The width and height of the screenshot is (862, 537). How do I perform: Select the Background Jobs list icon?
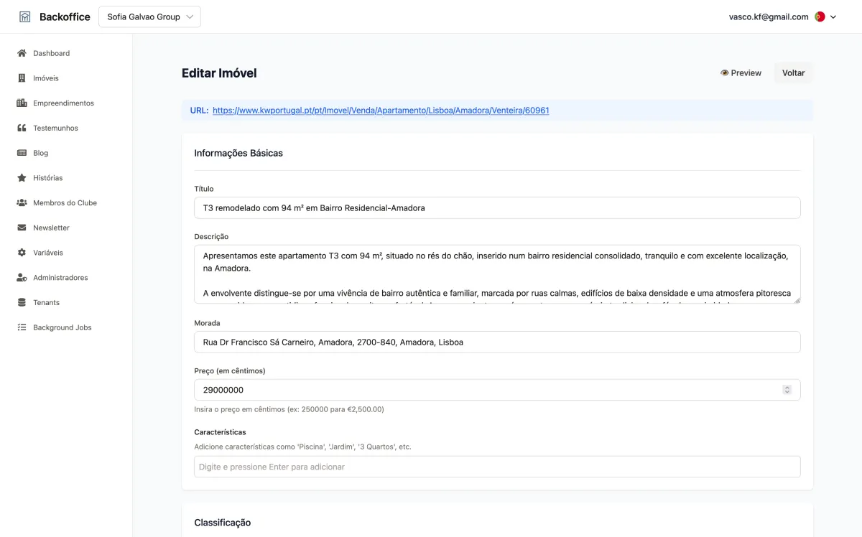click(22, 327)
